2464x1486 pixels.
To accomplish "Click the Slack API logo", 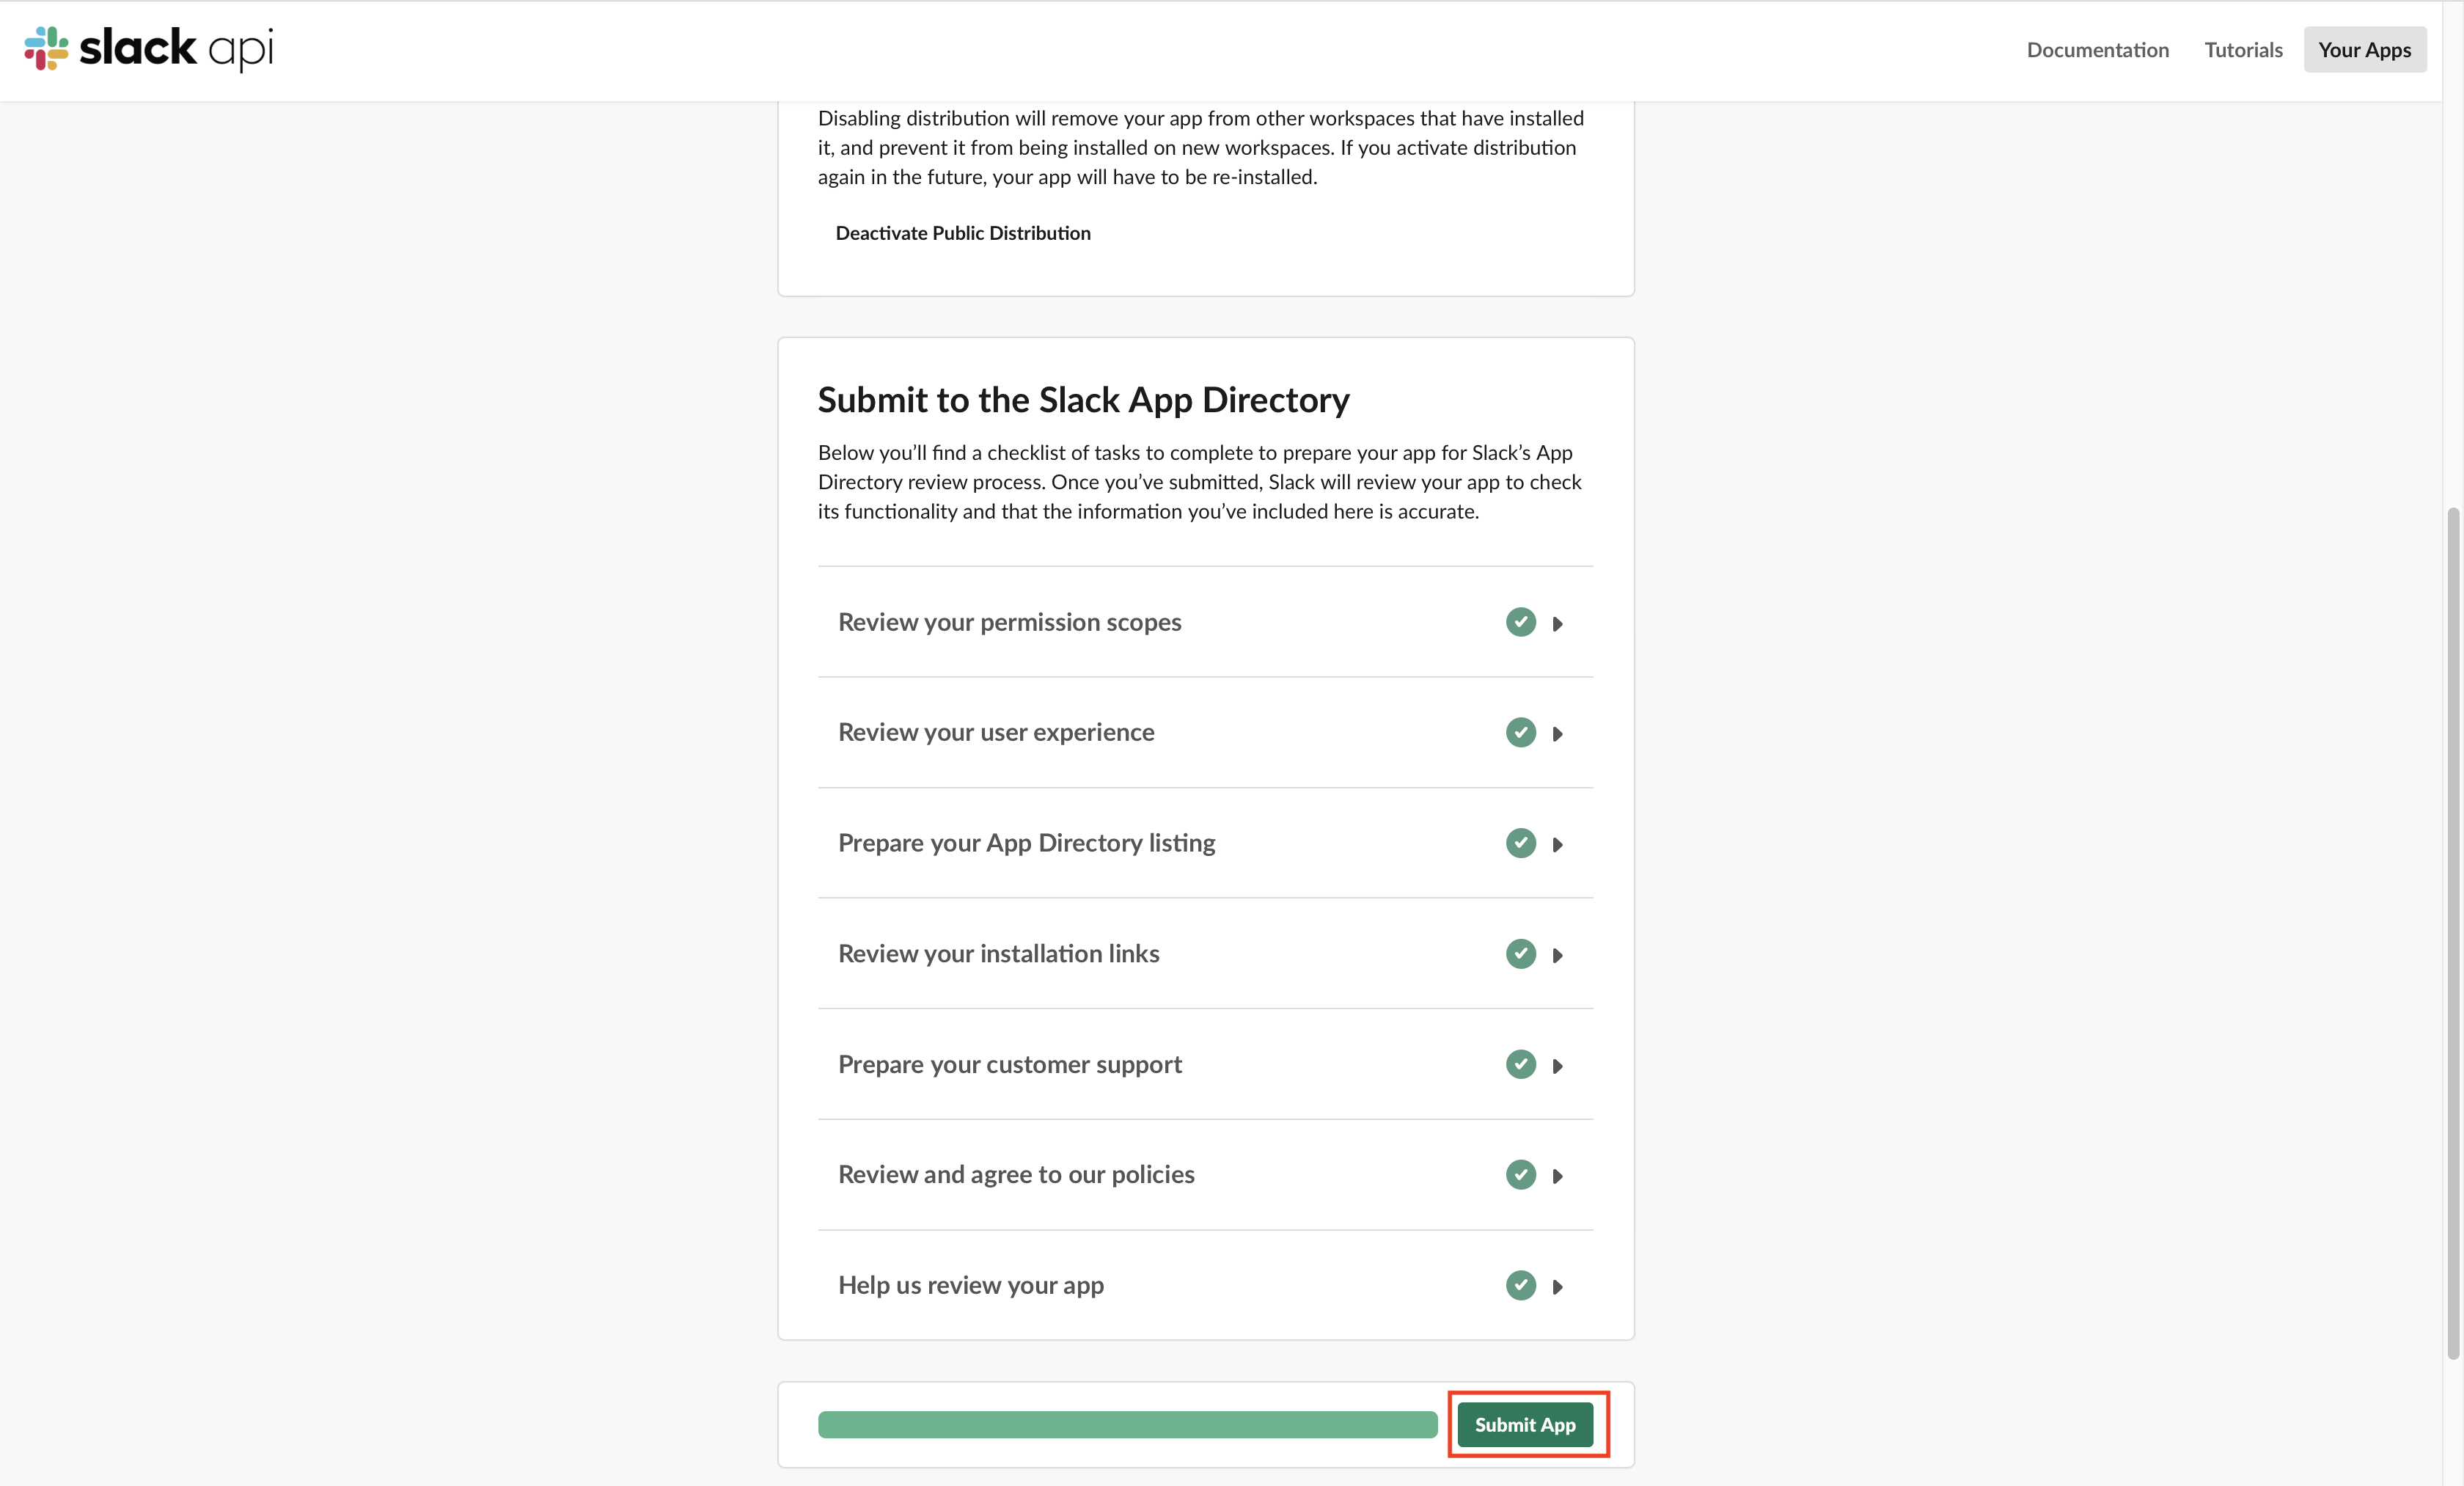I will pos(149,49).
